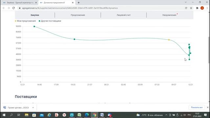Toggle the Другие поставщики legend series

[50, 21]
